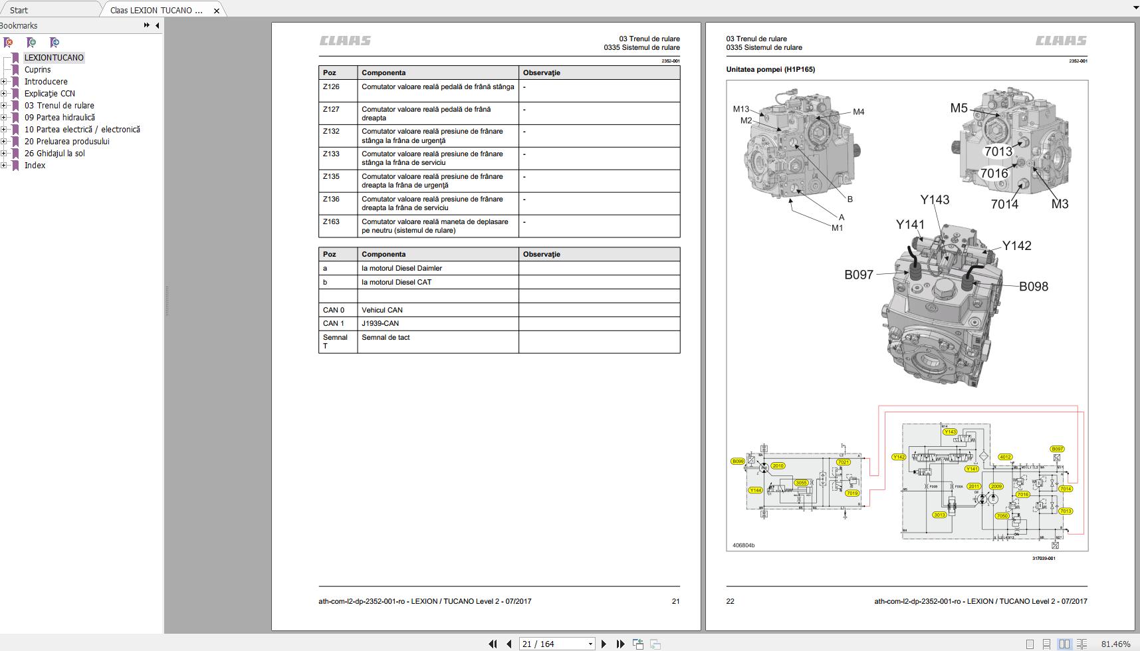Click the 'Unitatea pompei (H1P165)' heading
This screenshot has width=1140, height=651.
pos(770,69)
